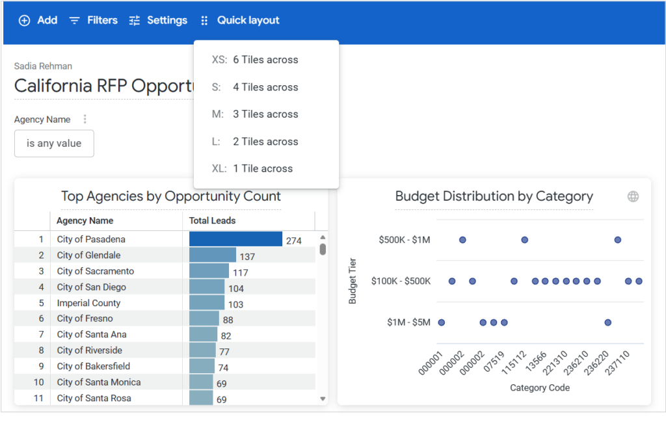The height and width of the screenshot is (431, 666).
Task: Click the Add plus circle icon
Action: click(24, 21)
